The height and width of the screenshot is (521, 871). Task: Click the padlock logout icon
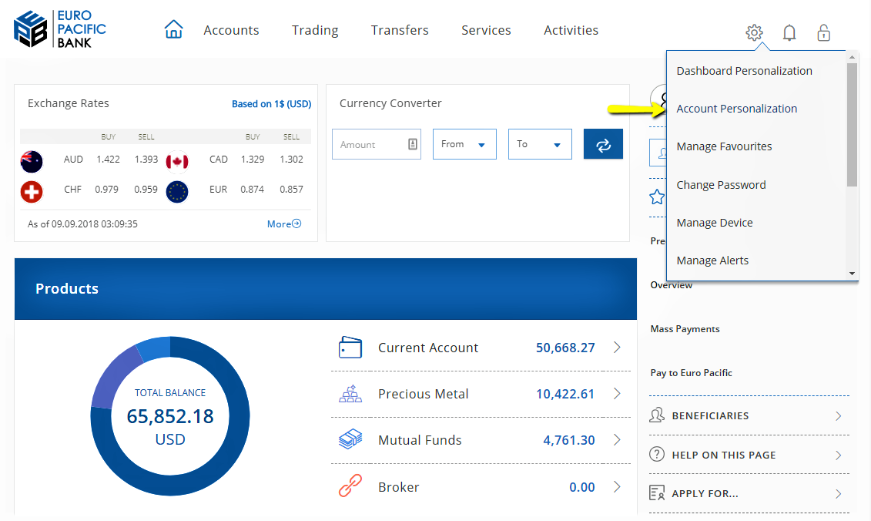[x=823, y=33]
